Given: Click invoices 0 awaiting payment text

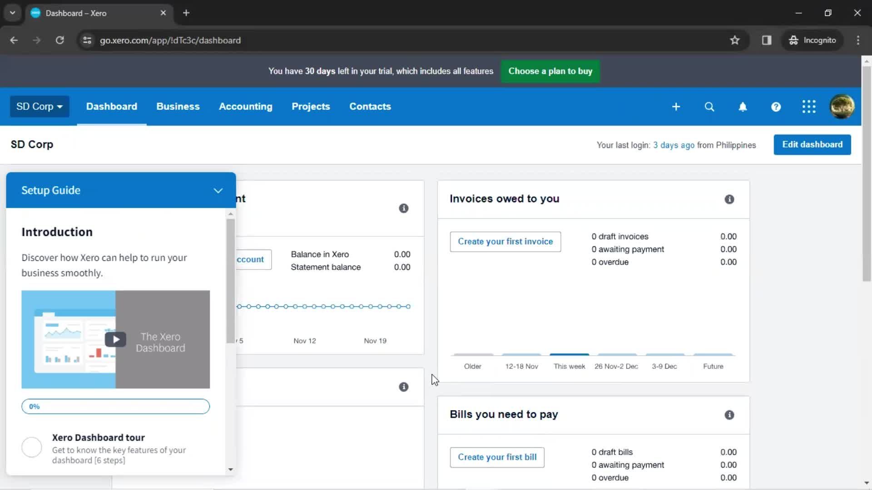Looking at the screenshot, I should 628,249.
